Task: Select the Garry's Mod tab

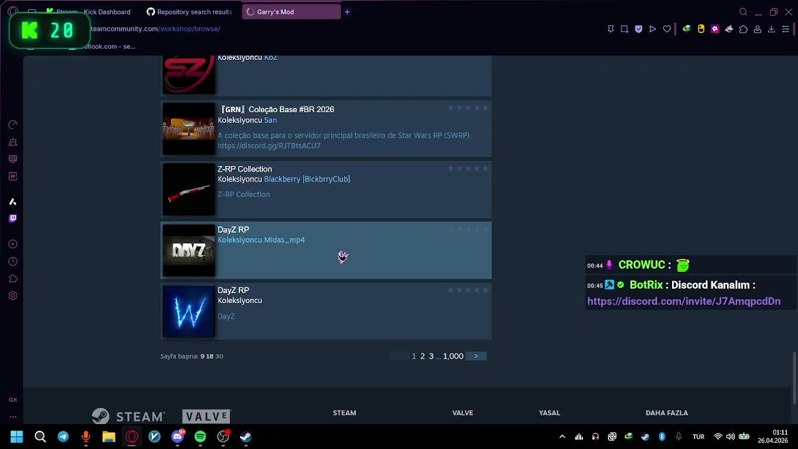Action: click(291, 12)
